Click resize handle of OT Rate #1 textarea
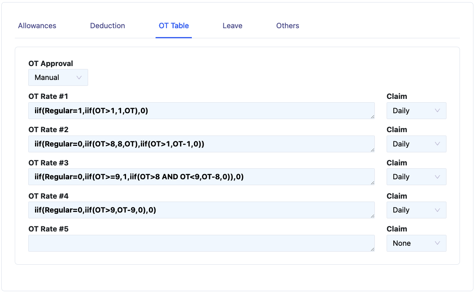Viewport: 476px width, 295px height. click(372, 117)
